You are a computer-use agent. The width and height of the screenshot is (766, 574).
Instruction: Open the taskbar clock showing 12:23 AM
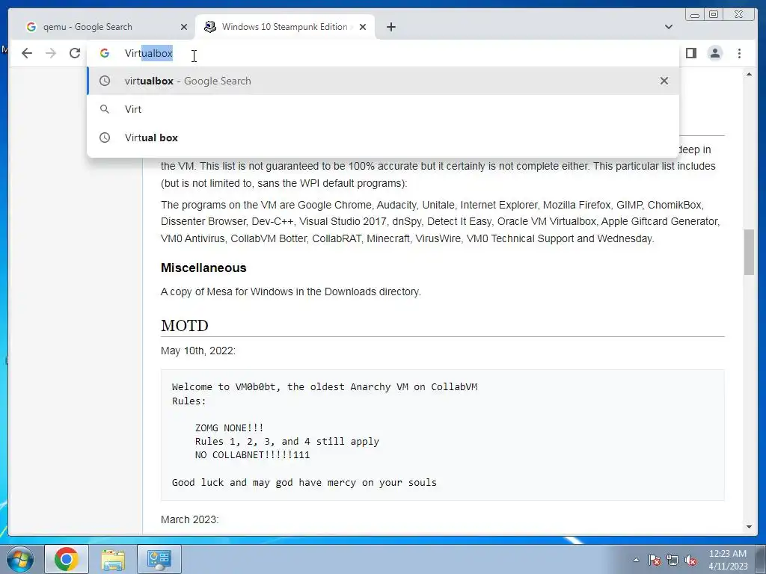[x=727, y=560]
